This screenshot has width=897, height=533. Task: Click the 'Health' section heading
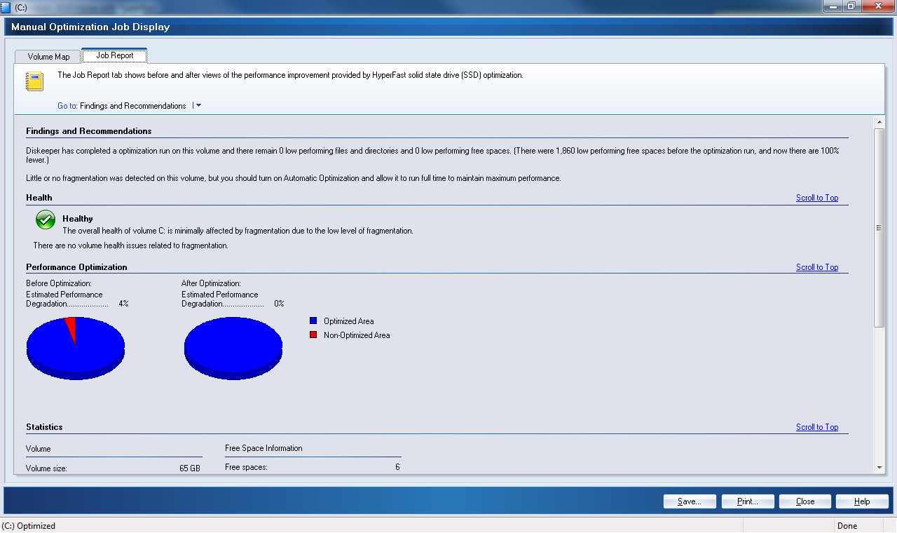(x=39, y=198)
